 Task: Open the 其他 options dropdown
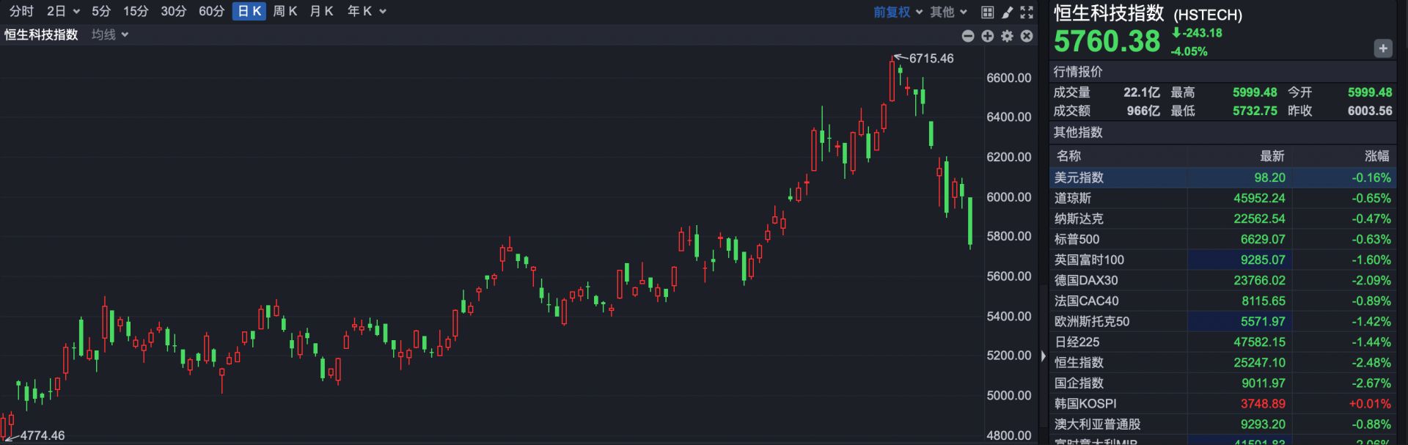pos(948,12)
